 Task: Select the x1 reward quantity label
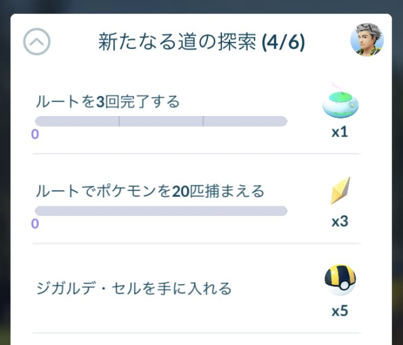click(340, 132)
